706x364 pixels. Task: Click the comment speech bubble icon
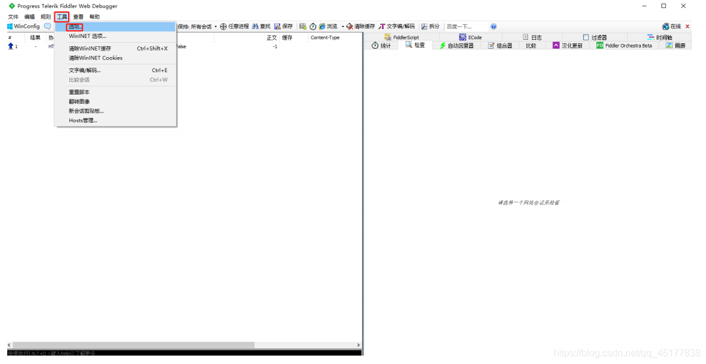point(47,26)
